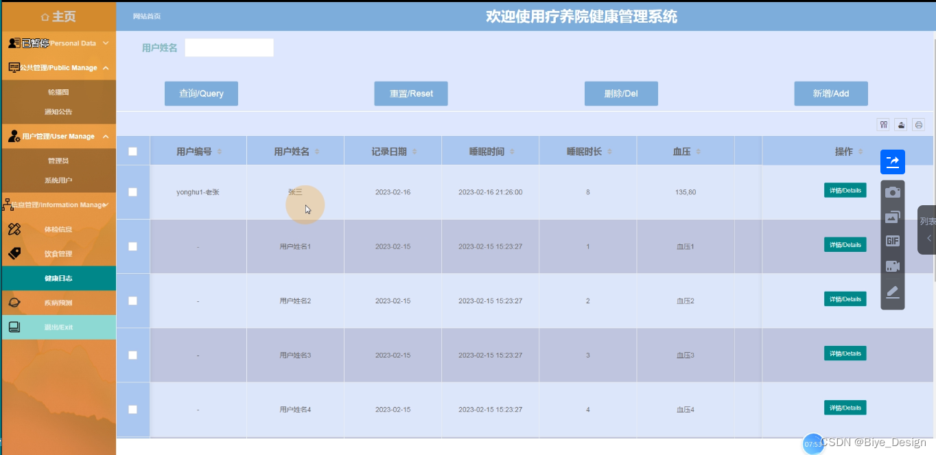Viewport: 936px width, 455px height.
Task: Click the blue share button
Action: [893, 162]
